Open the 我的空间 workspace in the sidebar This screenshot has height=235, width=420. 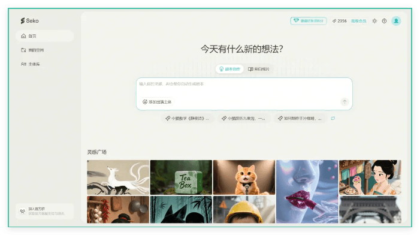pyautogui.click(x=32, y=50)
